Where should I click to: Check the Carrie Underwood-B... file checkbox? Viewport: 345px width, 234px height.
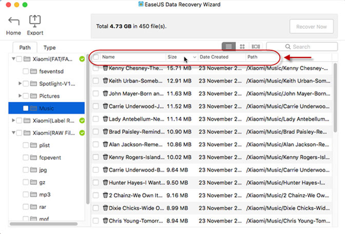(95, 169)
